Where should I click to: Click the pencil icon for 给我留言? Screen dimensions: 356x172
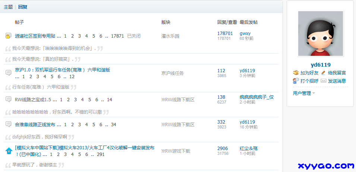(x=324, y=73)
